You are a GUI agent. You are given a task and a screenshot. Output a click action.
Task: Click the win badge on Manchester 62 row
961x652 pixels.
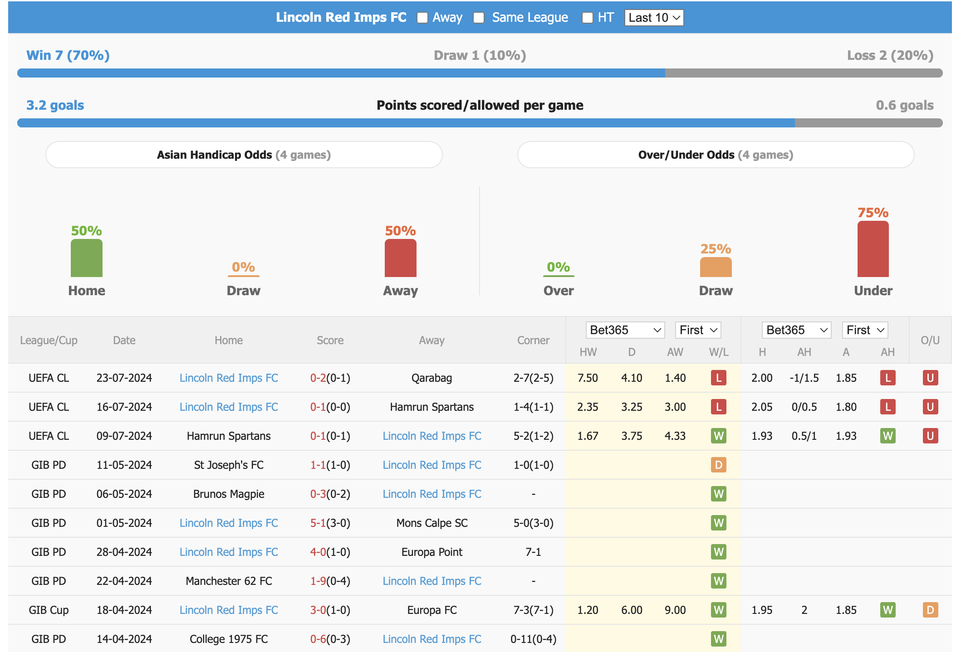[x=719, y=581]
